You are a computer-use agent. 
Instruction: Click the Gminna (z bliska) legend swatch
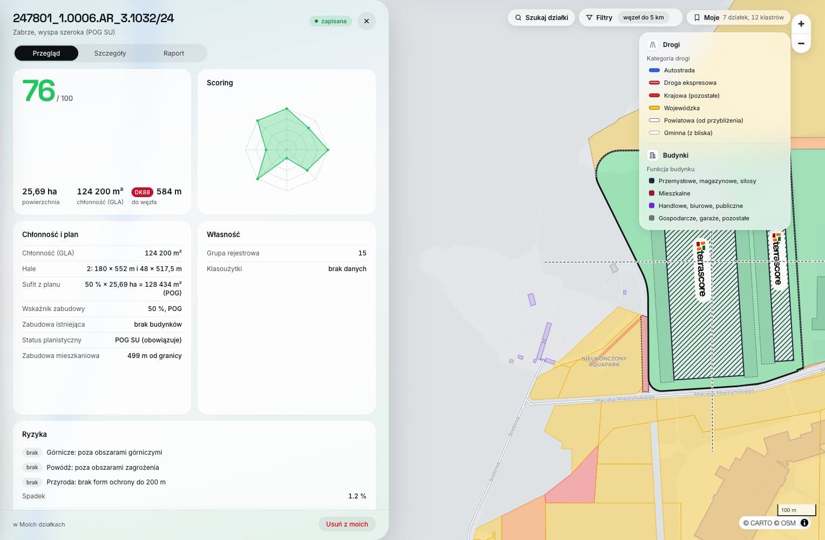tap(654, 133)
